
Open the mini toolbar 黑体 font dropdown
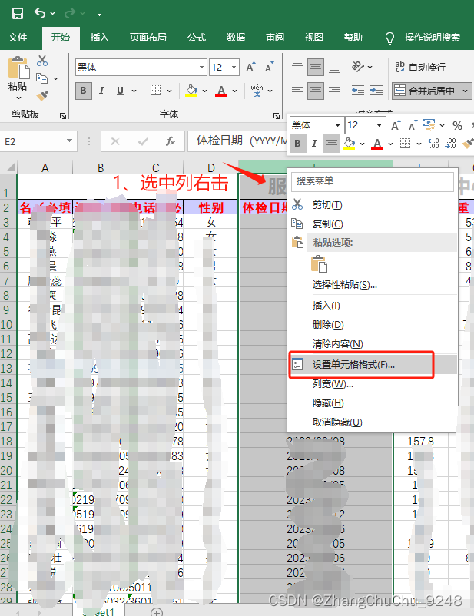[337, 125]
